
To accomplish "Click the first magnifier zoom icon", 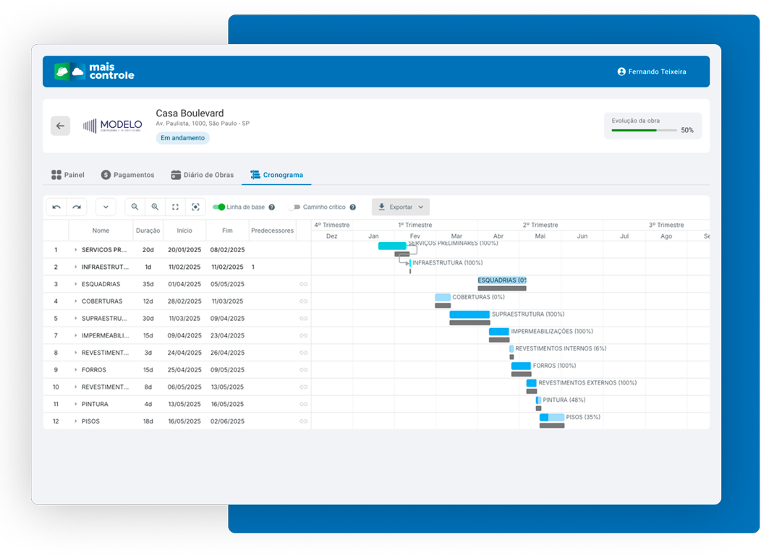I will pos(135,207).
